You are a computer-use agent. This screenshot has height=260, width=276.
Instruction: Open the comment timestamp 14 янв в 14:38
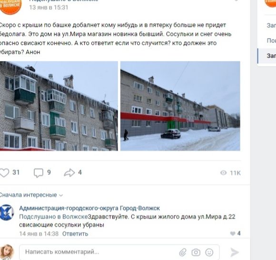coord(39,234)
